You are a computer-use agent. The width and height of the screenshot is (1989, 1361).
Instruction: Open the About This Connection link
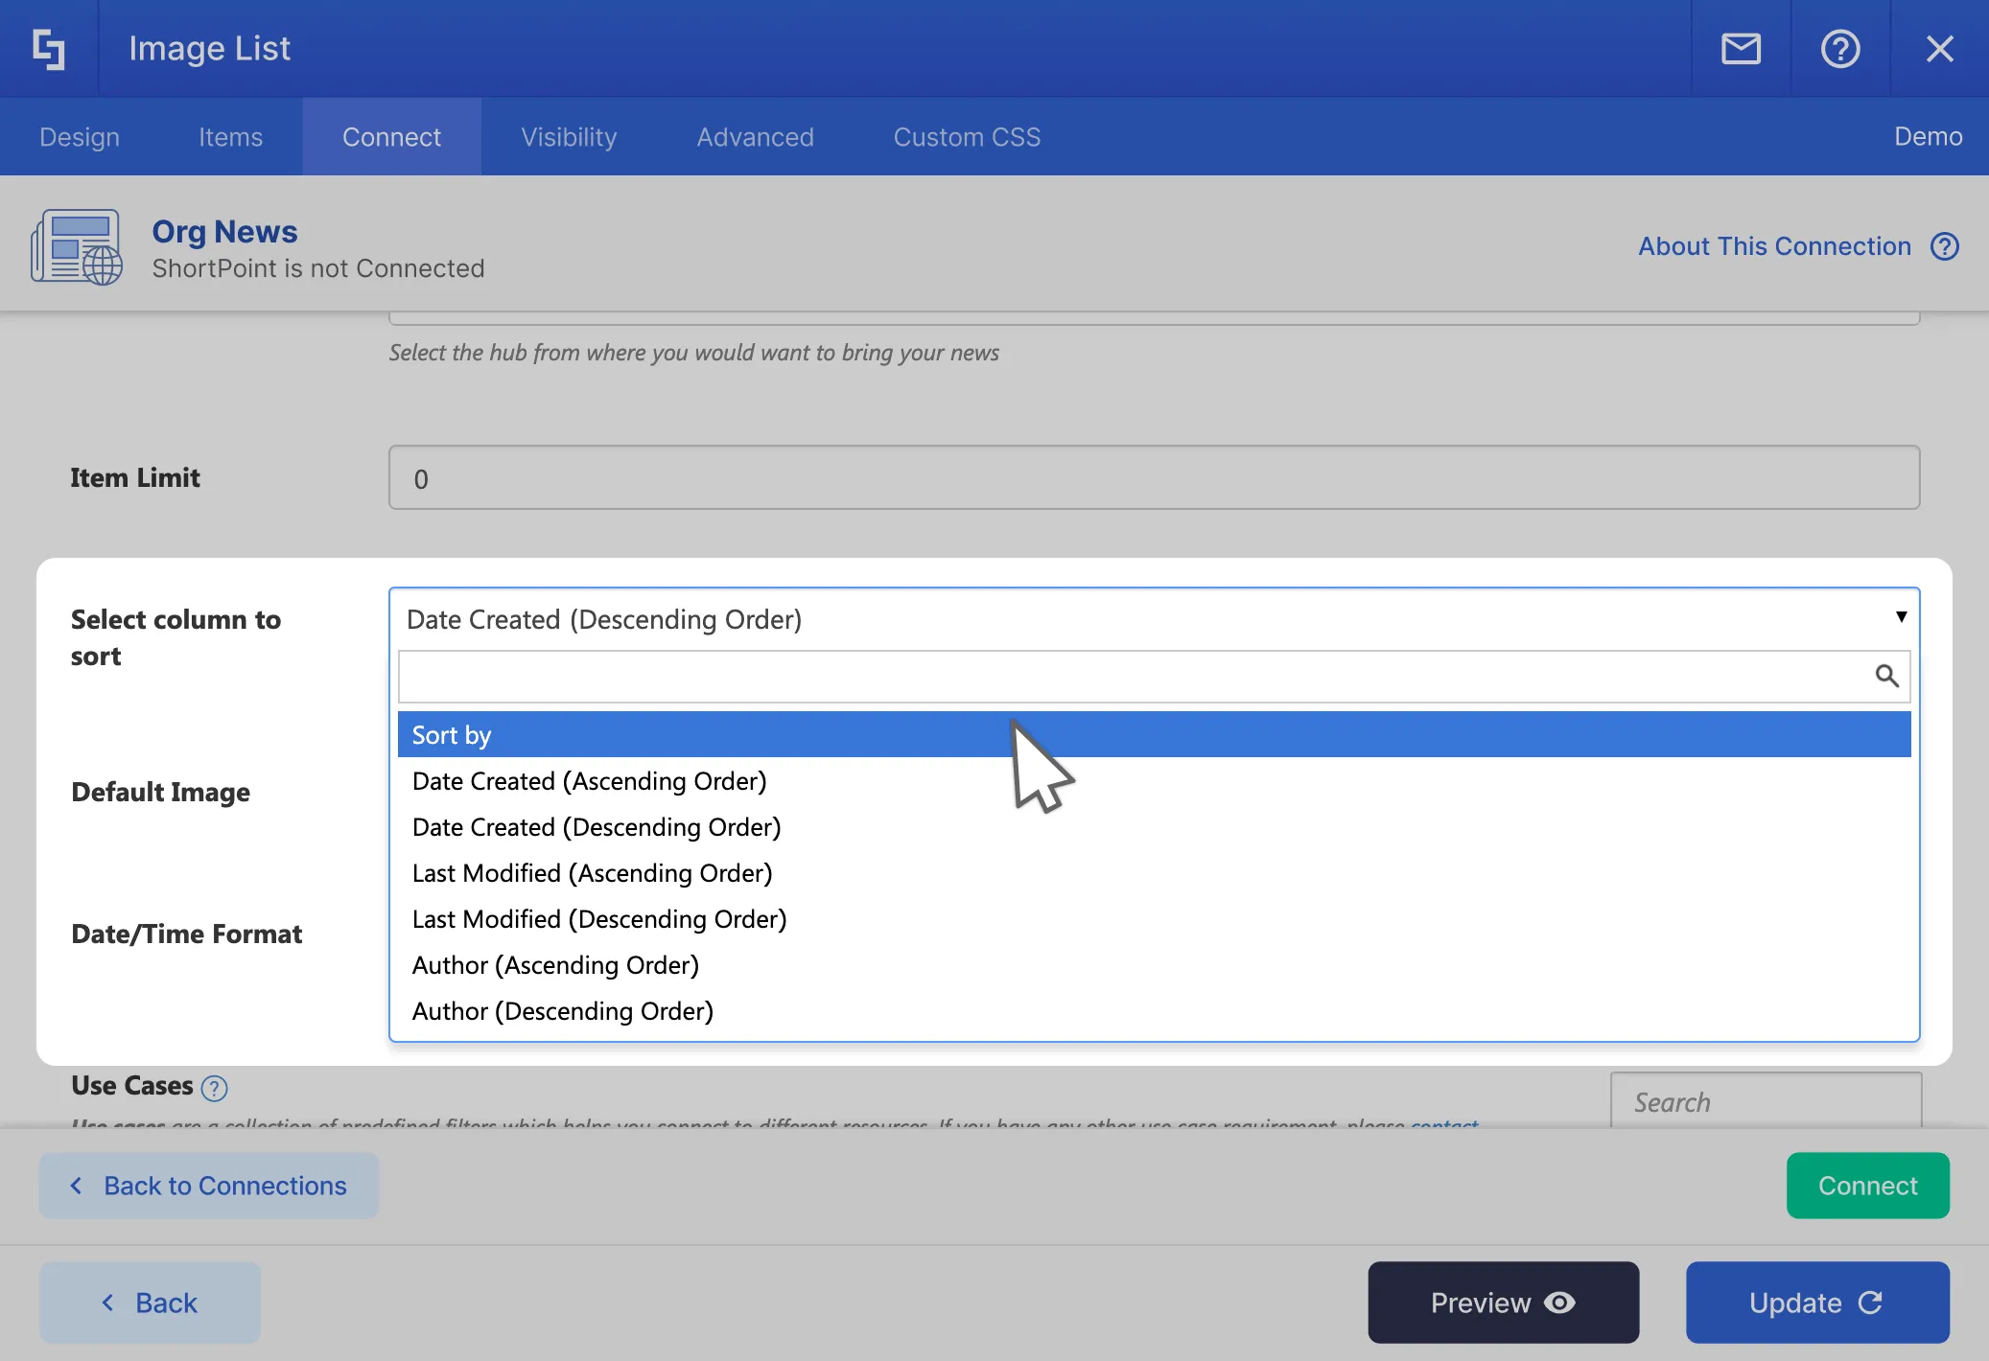click(x=1774, y=246)
